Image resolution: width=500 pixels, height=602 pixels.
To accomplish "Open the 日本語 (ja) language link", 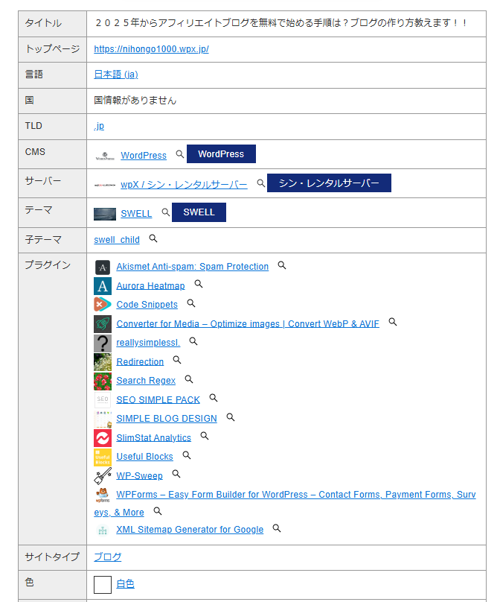I will click(x=116, y=74).
